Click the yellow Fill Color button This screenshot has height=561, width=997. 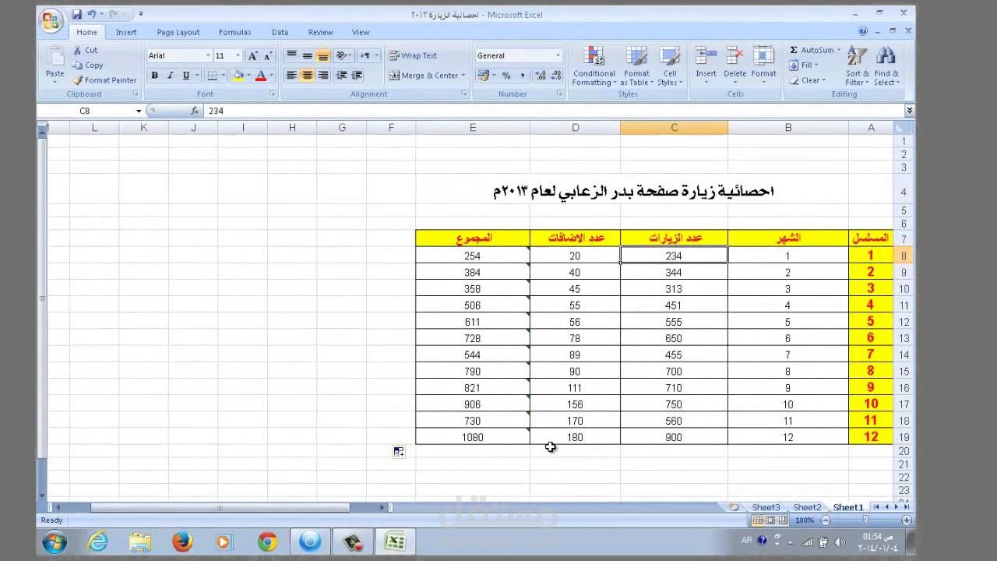[x=238, y=76]
